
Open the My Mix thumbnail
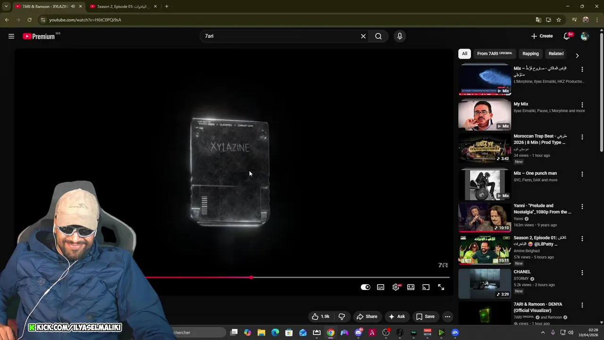click(x=485, y=115)
